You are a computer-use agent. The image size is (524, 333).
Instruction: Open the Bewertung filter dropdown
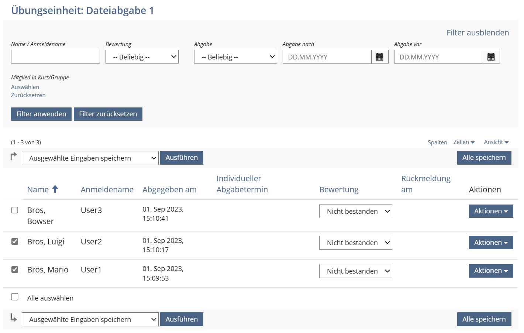click(x=142, y=57)
